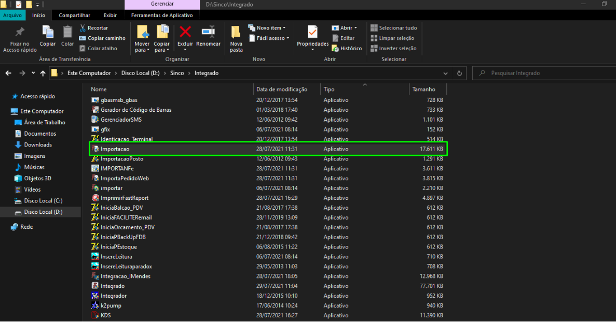Expand address bar history dropdown

445,74
